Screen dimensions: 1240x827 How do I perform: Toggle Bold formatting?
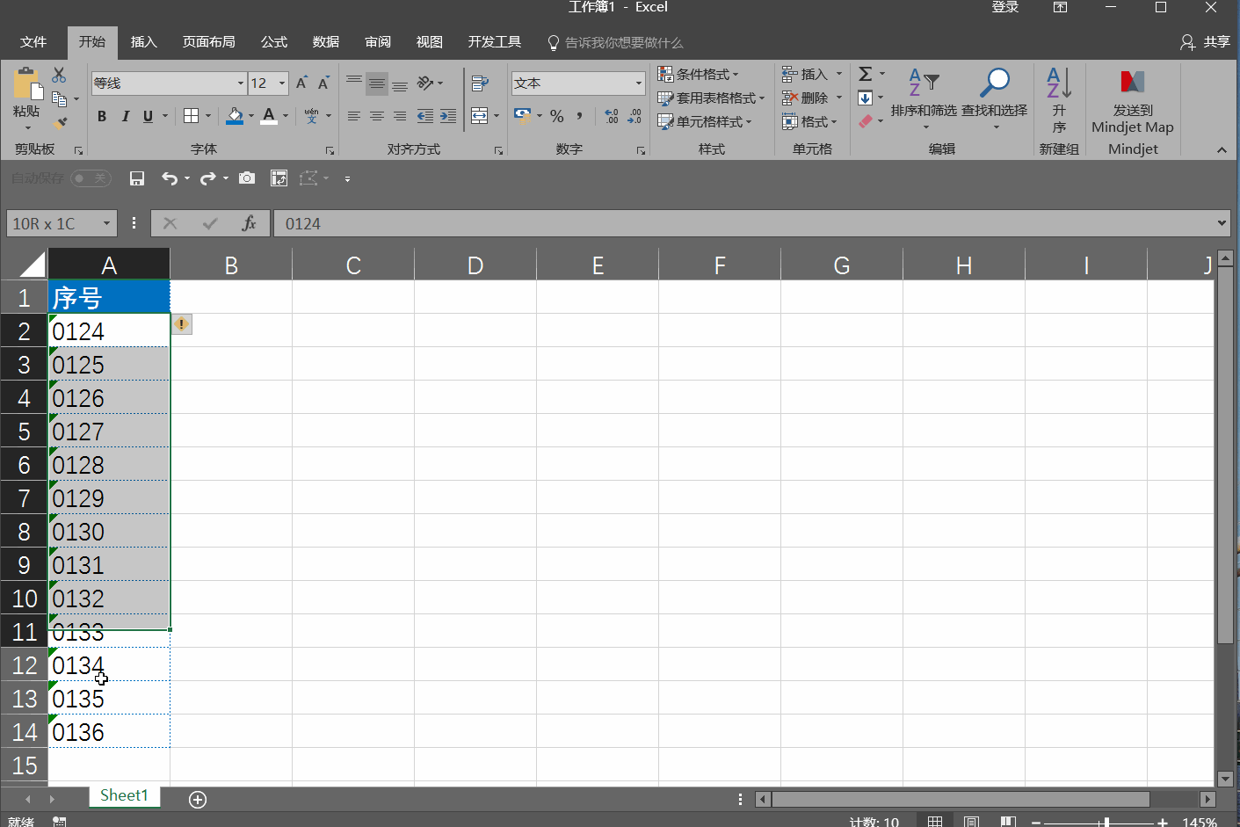click(x=102, y=116)
